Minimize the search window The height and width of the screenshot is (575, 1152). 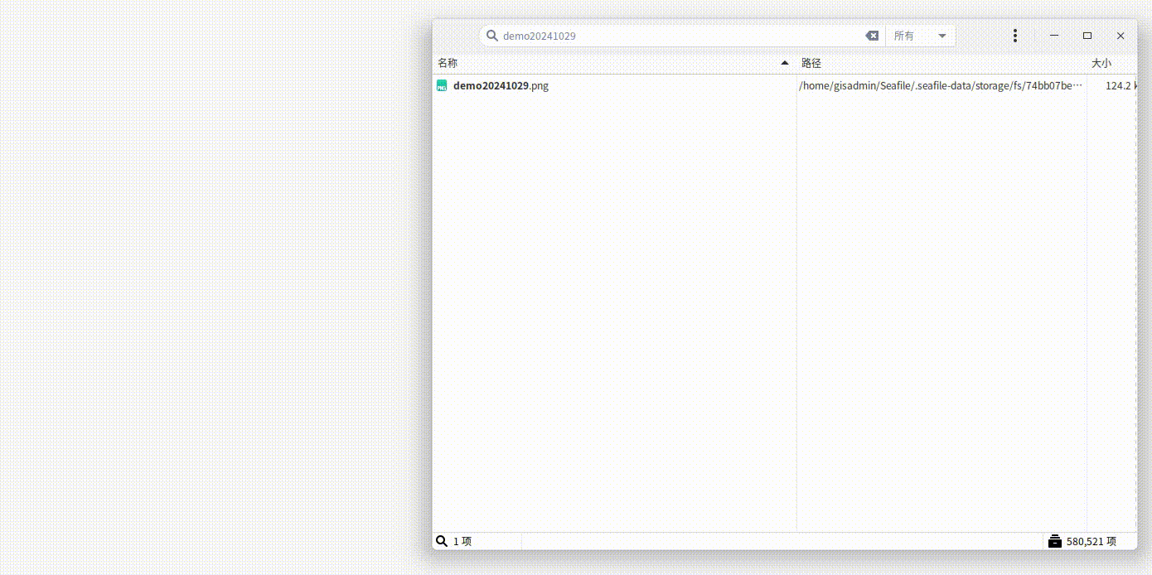(1054, 36)
